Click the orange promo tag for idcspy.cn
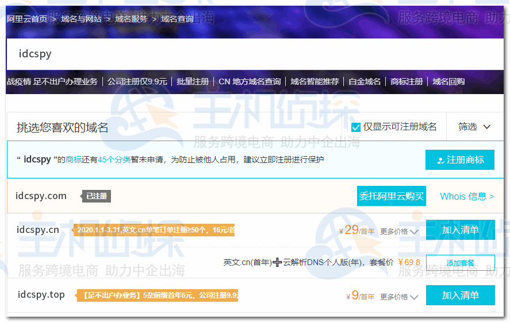Screen dimensions: 510x323 pyautogui.click(x=153, y=230)
